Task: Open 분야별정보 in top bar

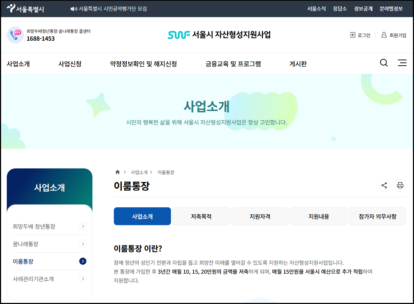Action: coord(391,9)
